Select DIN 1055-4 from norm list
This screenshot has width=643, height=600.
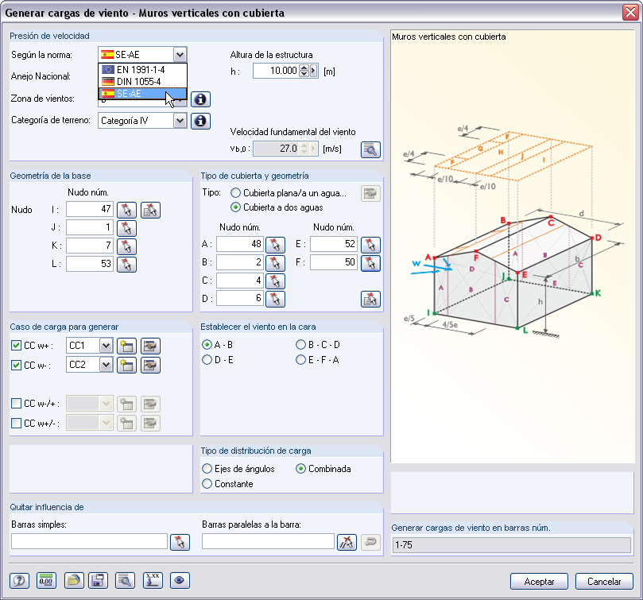click(142, 82)
